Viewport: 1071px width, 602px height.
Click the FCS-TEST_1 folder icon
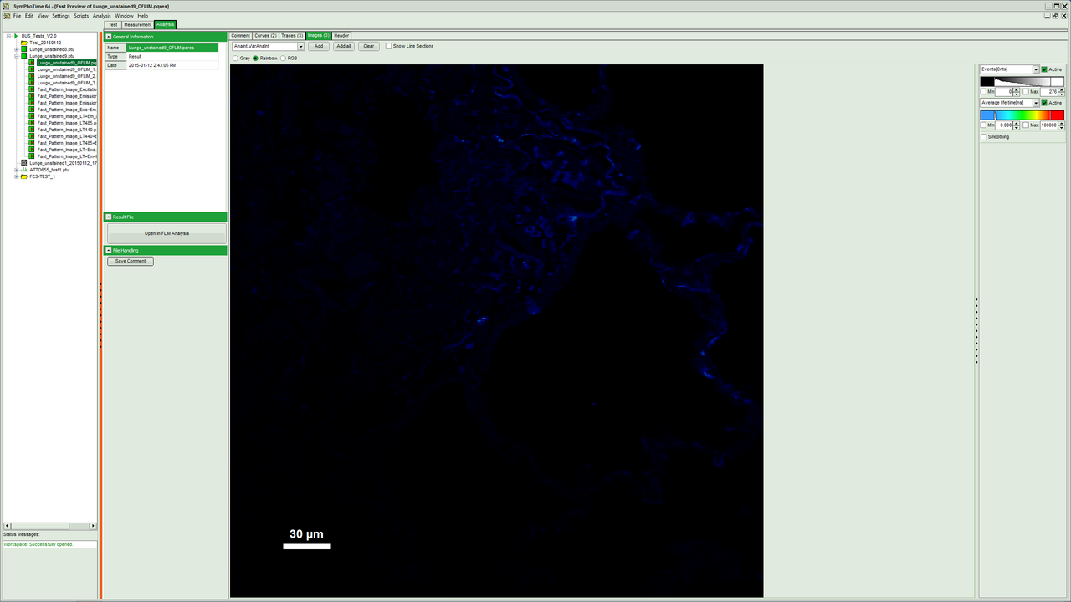[24, 176]
